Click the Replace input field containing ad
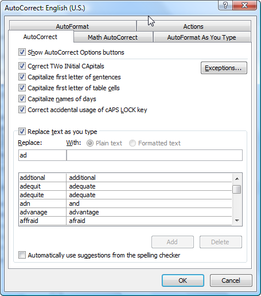 [42, 155]
